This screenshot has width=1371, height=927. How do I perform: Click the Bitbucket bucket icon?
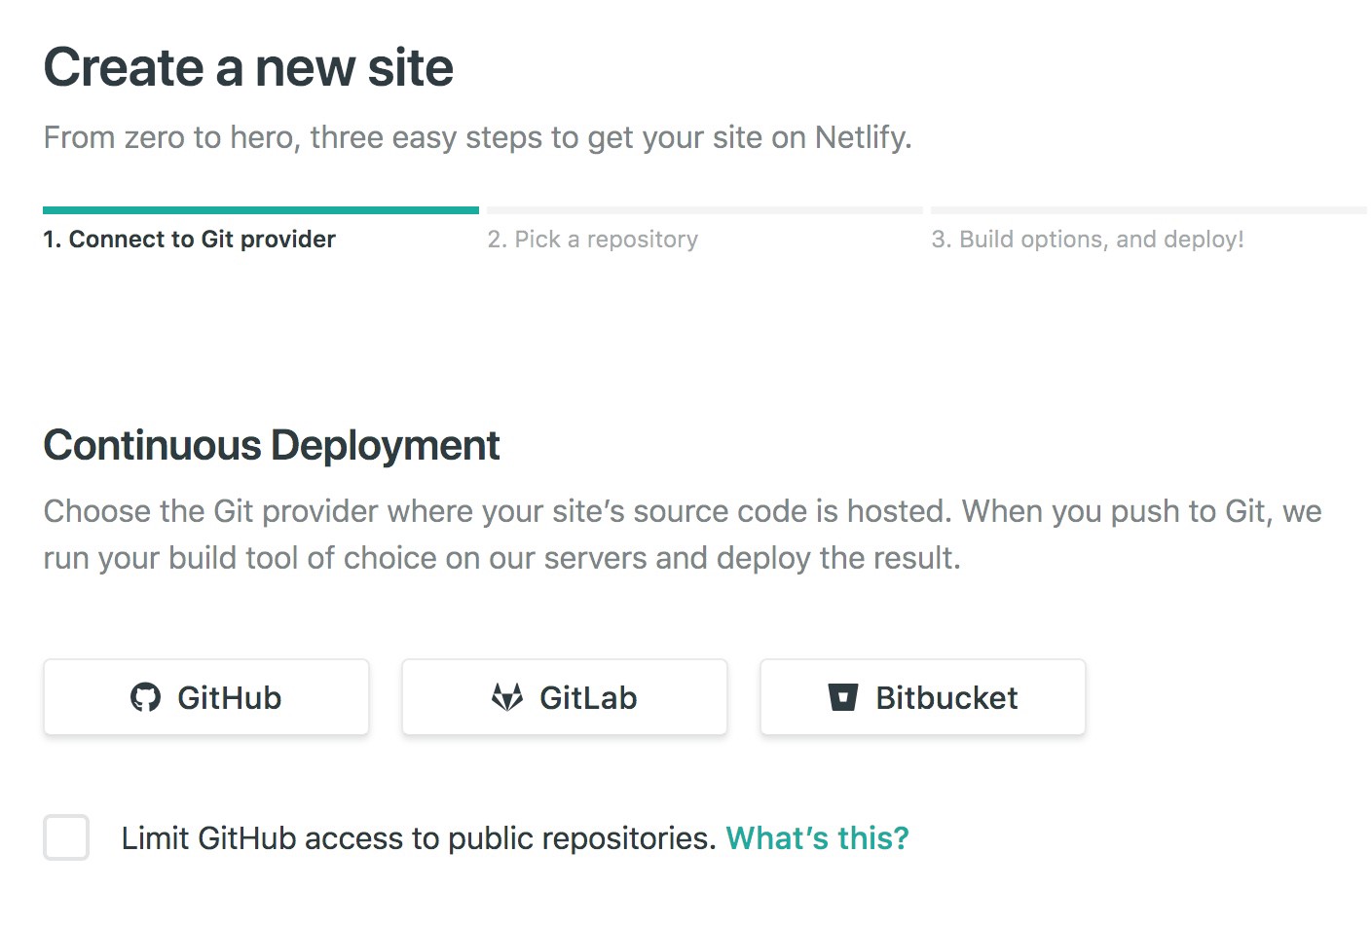tap(842, 697)
